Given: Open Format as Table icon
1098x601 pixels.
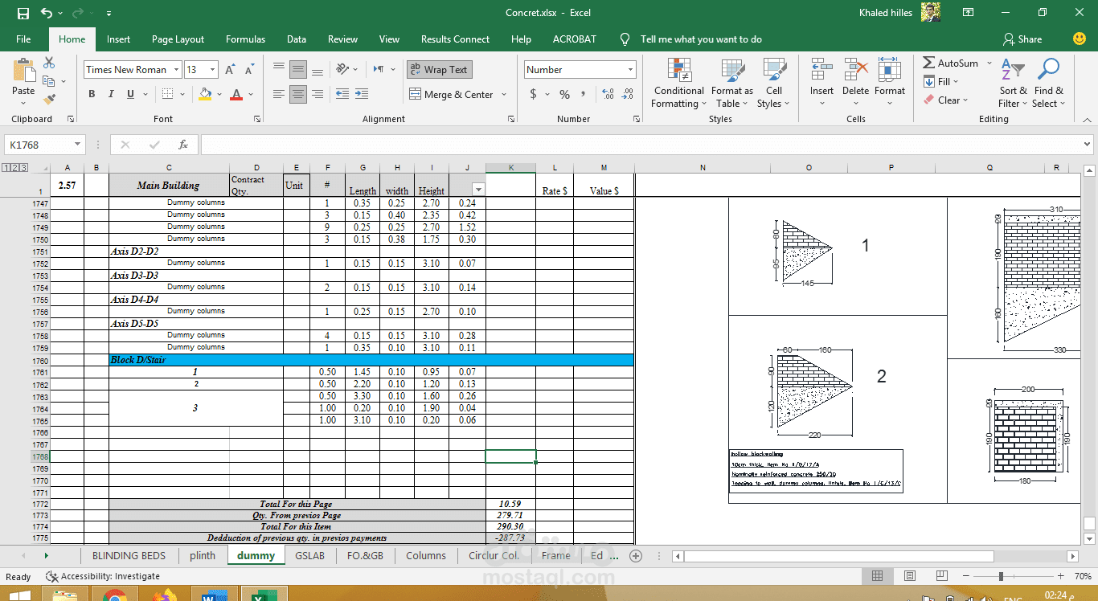Looking at the screenshot, I should tap(733, 70).
